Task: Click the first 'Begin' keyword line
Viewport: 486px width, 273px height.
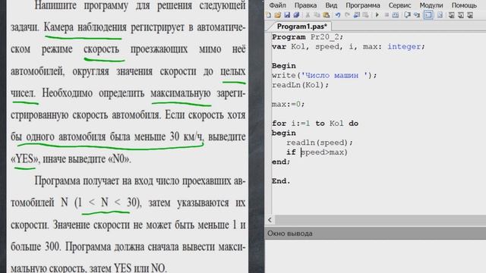Action: click(x=283, y=66)
